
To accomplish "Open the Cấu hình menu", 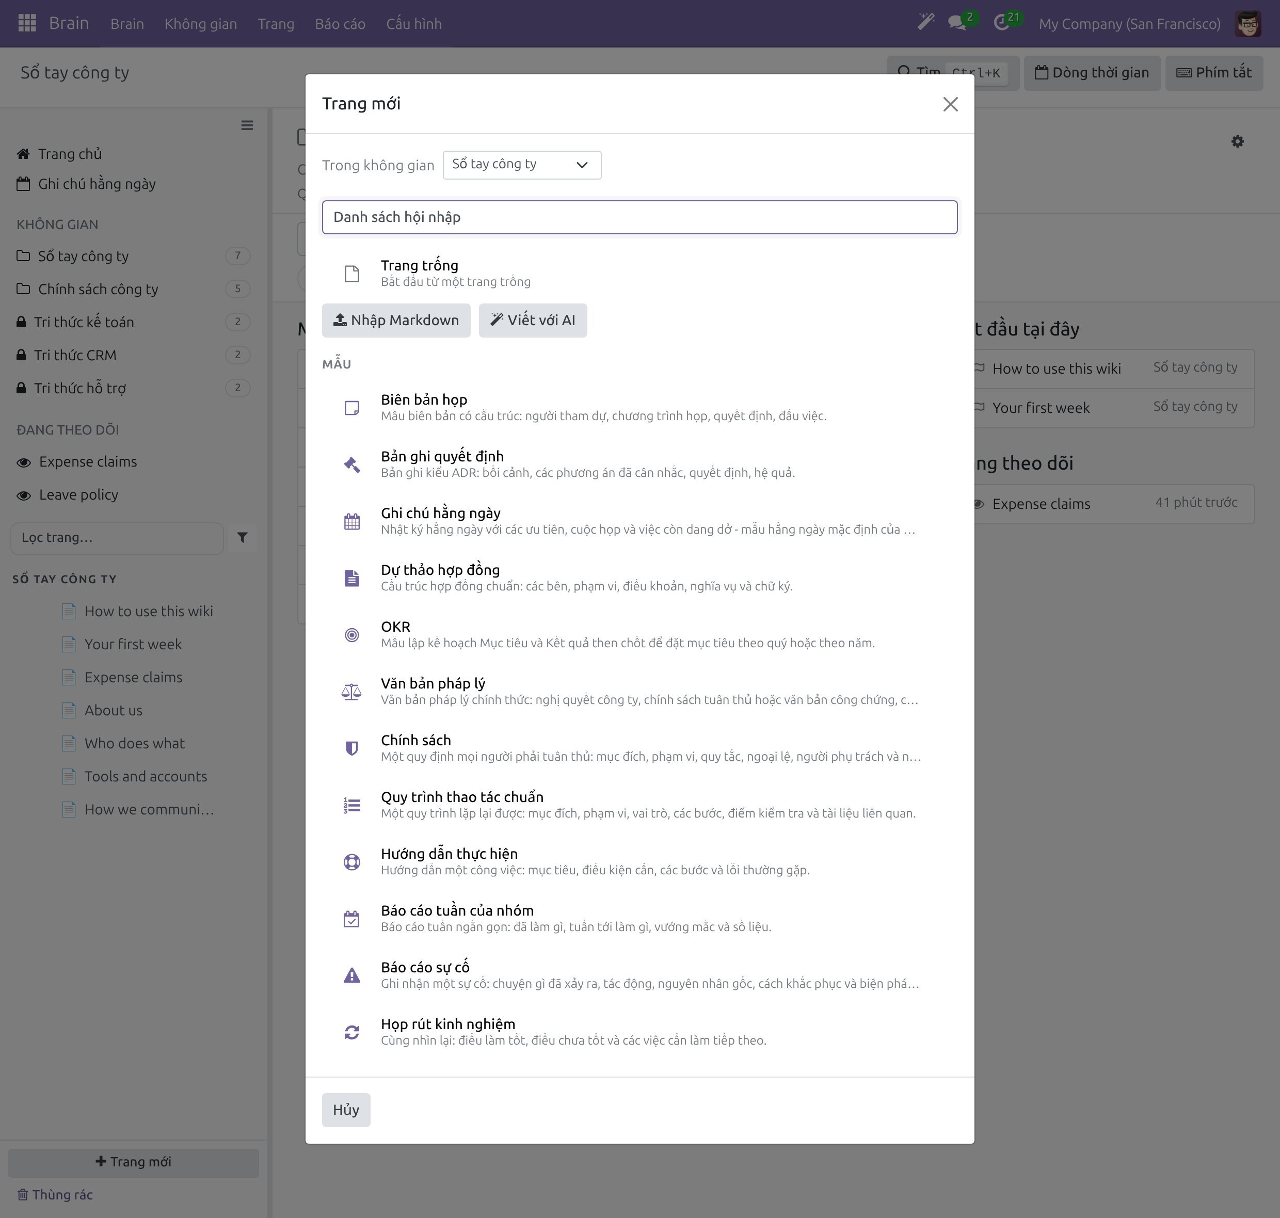I will click(x=414, y=24).
